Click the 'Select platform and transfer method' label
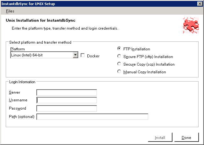This screenshot has height=145, width=204. (40, 42)
